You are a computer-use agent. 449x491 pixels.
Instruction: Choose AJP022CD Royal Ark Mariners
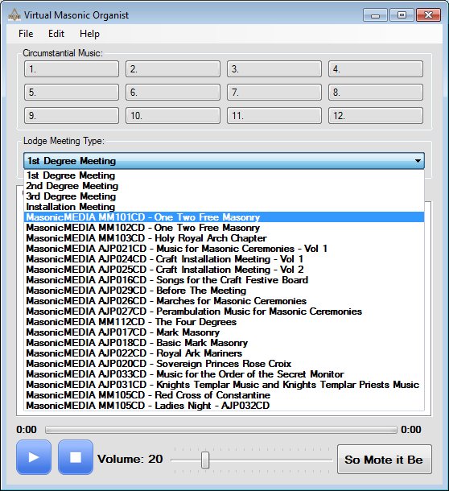tap(224, 353)
